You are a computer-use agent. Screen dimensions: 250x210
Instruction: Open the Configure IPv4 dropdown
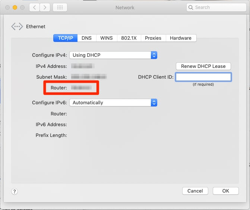(x=113, y=55)
